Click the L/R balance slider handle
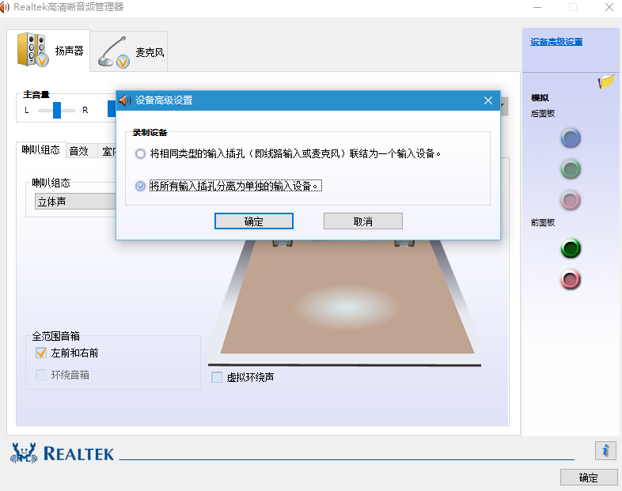 (x=56, y=110)
